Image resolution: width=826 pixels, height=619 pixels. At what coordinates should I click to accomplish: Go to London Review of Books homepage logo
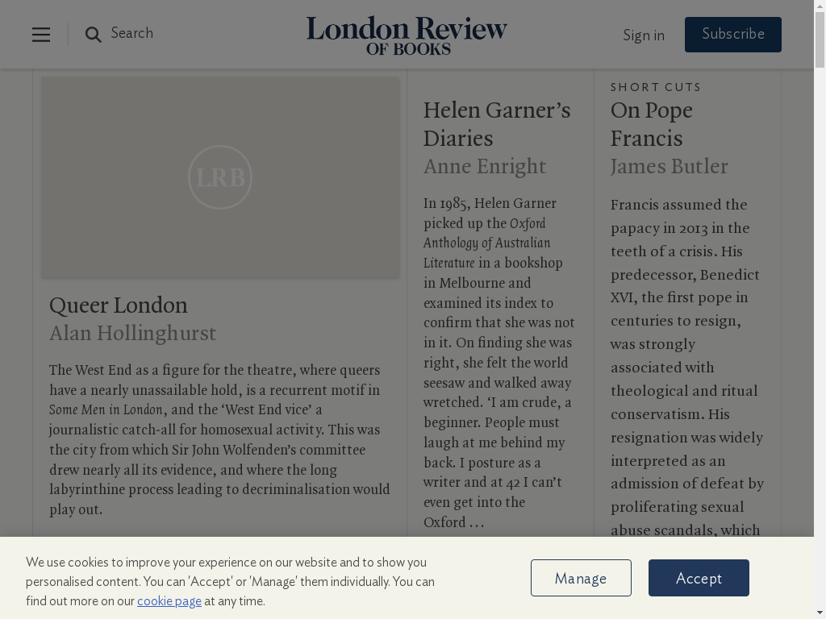tap(407, 35)
